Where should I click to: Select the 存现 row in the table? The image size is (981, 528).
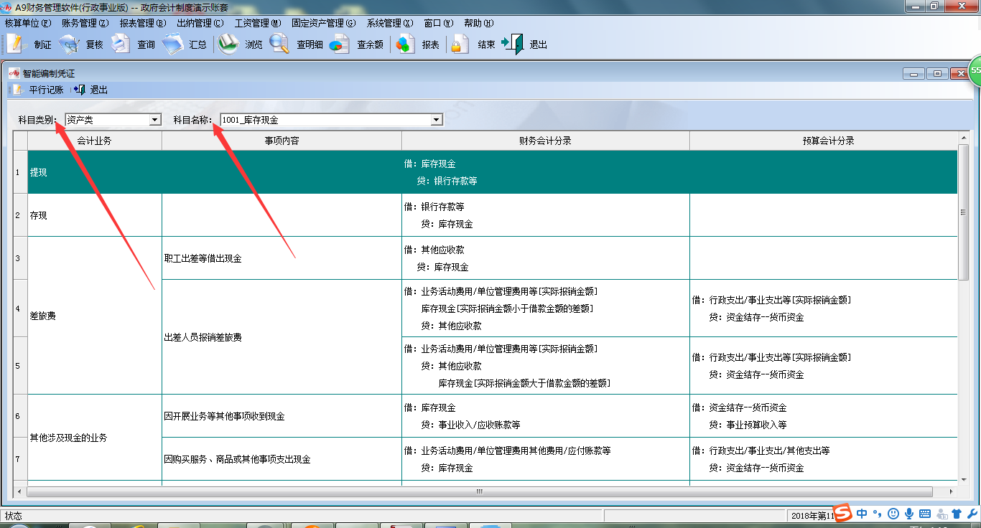coord(95,215)
